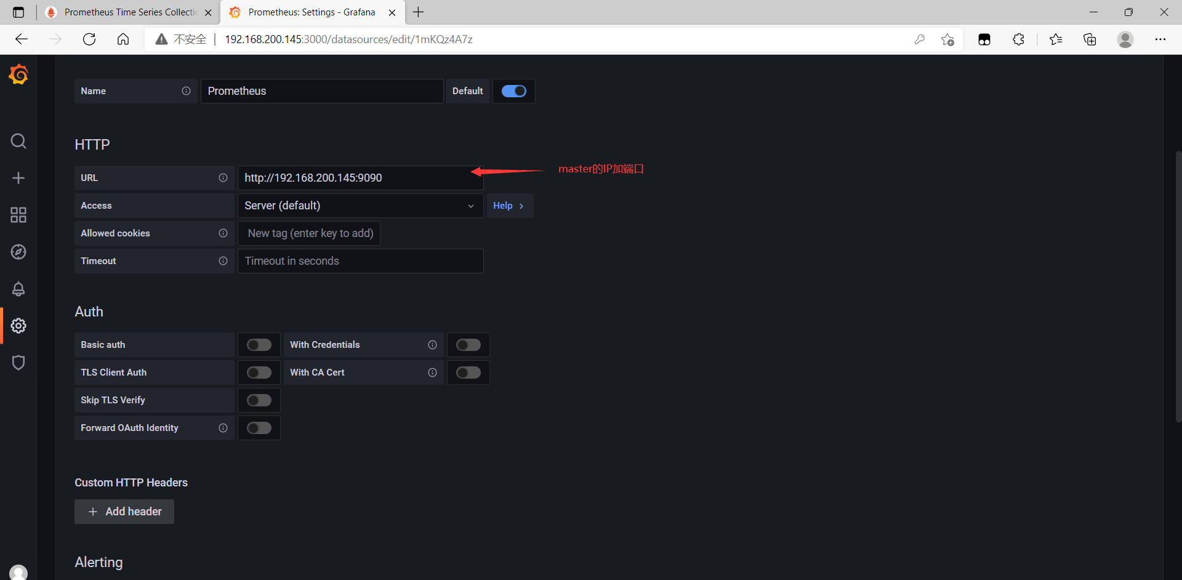The image size is (1182, 580).
Task: Go back with the browser back arrow
Action: pos(22,39)
